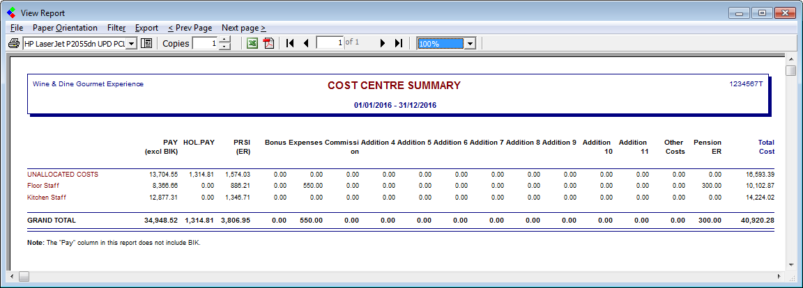Export report to PDF via the red icon
803x288 pixels.
268,43
